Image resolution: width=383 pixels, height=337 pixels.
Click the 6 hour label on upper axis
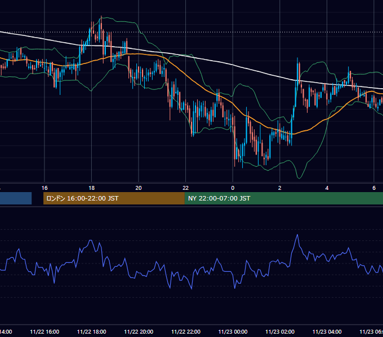click(374, 188)
